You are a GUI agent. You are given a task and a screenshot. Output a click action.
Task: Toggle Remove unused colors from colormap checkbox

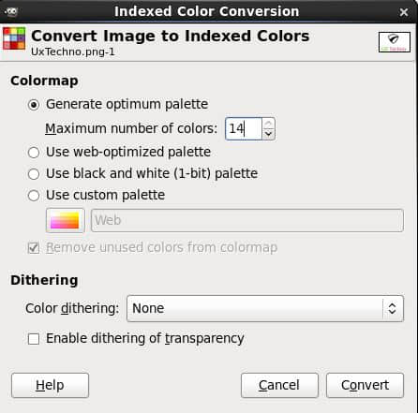tap(34, 248)
